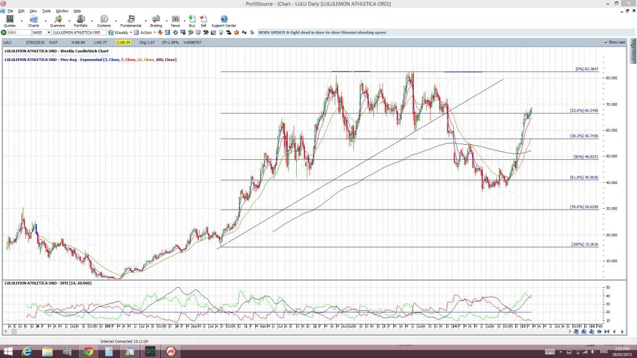The image size is (637, 358).
Task: Expand the Portfolio dropdown arrow
Action: pyautogui.click(x=92, y=21)
